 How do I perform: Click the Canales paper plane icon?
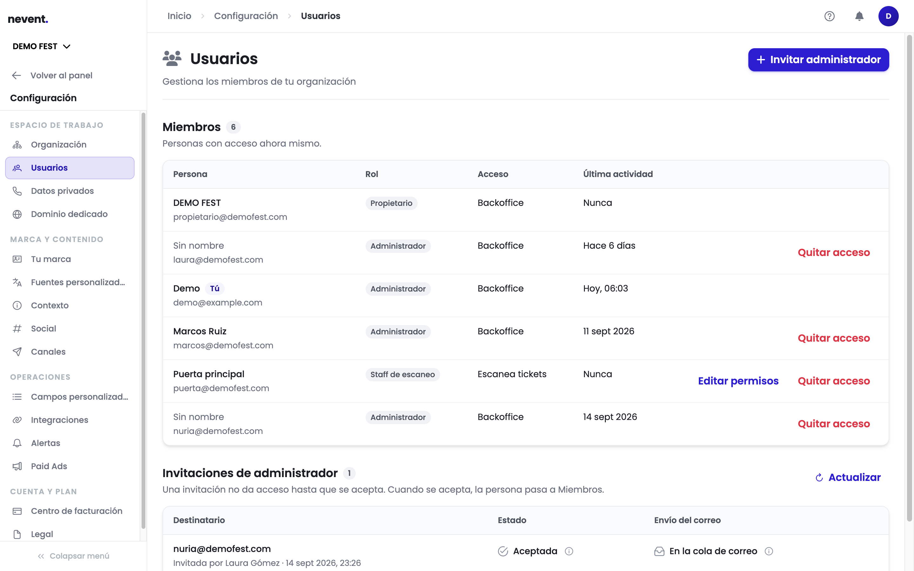pos(17,351)
